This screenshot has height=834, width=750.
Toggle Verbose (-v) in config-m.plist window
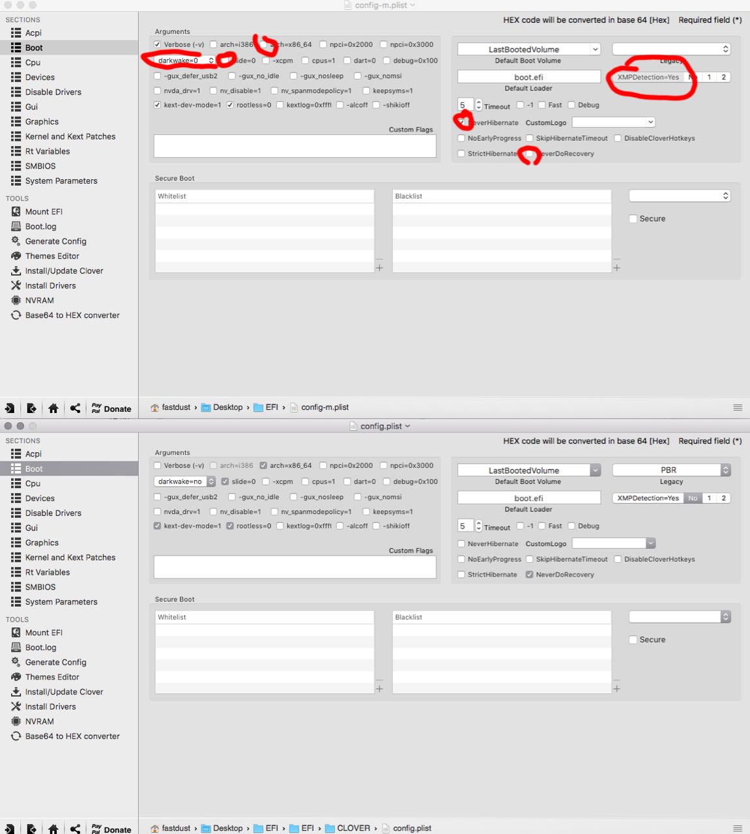pyautogui.click(x=157, y=44)
